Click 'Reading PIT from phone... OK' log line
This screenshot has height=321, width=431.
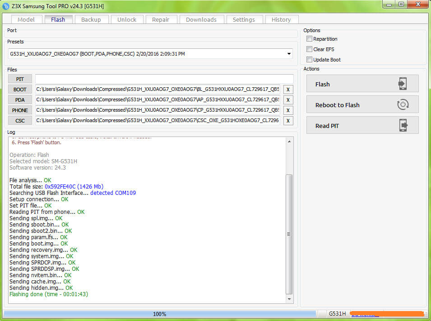click(47, 212)
